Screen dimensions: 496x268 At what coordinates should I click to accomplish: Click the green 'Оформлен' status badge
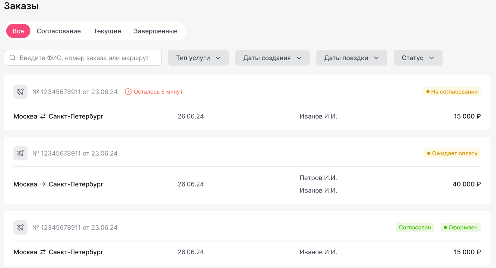pyautogui.click(x=461, y=228)
